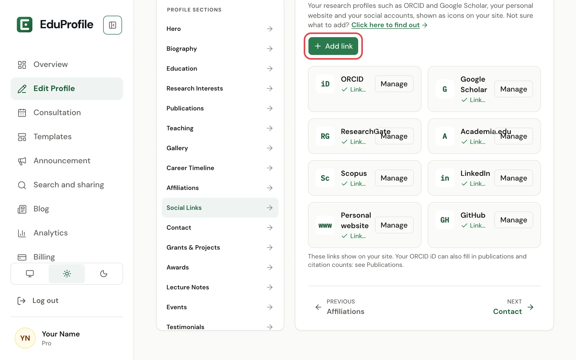Collapse the sidebar with the panel icon
Image resolution: width=576 pixels, height=360 pixels.
[113, 25]
